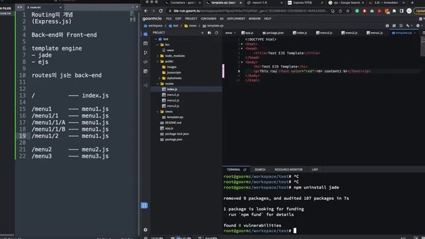Toggle the browser side panel icon
Screen dimensions: 425x239
pos(401,11)
